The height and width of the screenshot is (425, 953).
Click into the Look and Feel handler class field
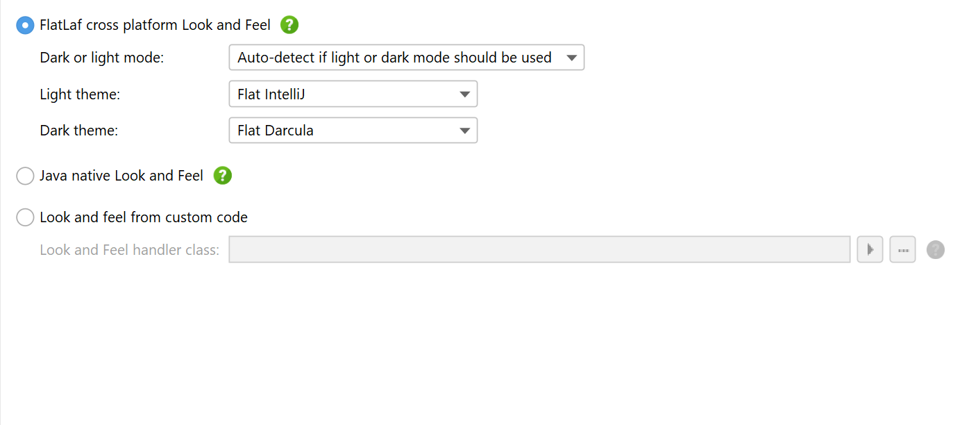pos(539,250)
